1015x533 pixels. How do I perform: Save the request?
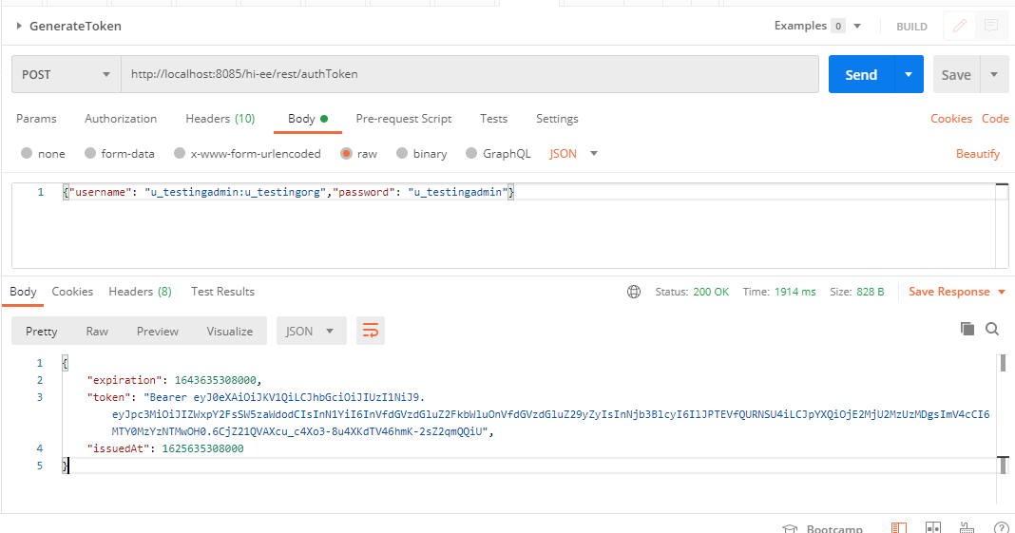[956, 74]
